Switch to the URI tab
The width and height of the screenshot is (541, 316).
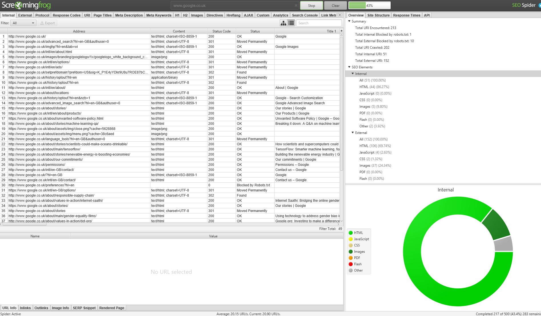point(87,15)
